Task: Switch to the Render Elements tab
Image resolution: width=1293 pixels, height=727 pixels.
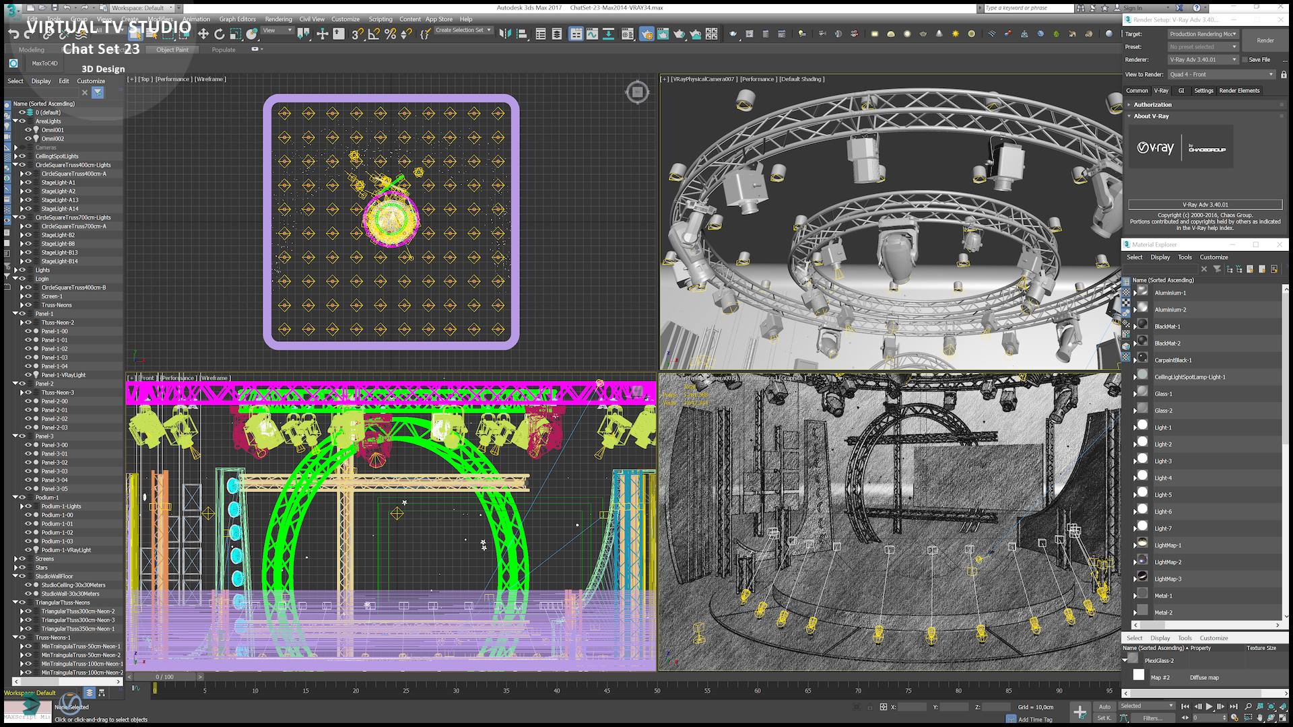Action: (x=1239, y=90)
